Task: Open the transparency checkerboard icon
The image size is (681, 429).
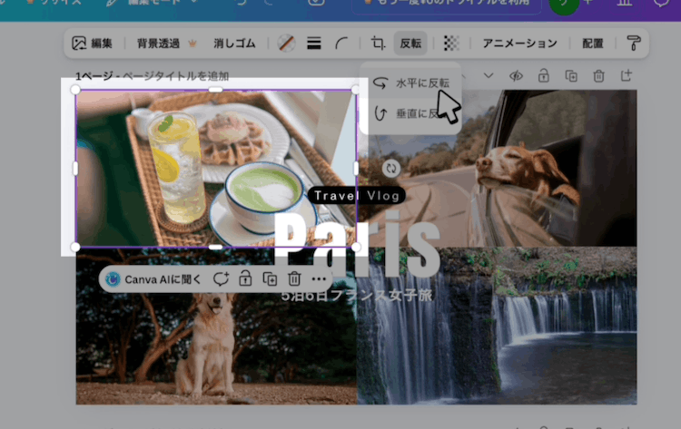Action: [x=451, y=44]
